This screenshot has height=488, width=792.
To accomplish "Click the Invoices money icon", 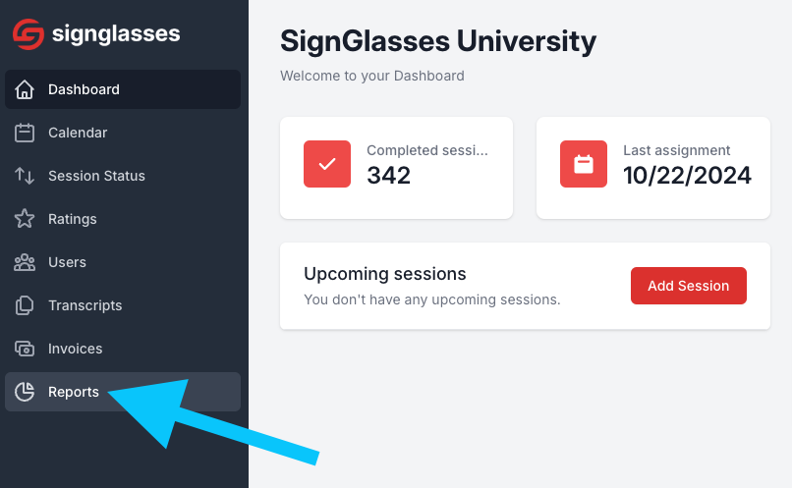I will (x=25, y=349).
